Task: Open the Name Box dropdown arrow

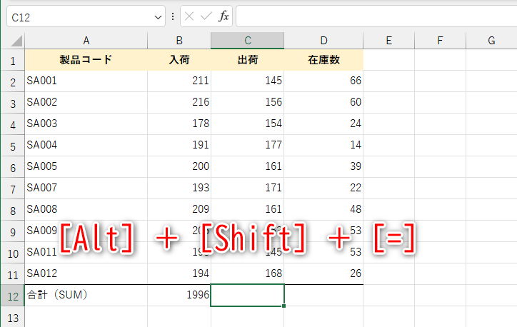Action: pos(158,17)
